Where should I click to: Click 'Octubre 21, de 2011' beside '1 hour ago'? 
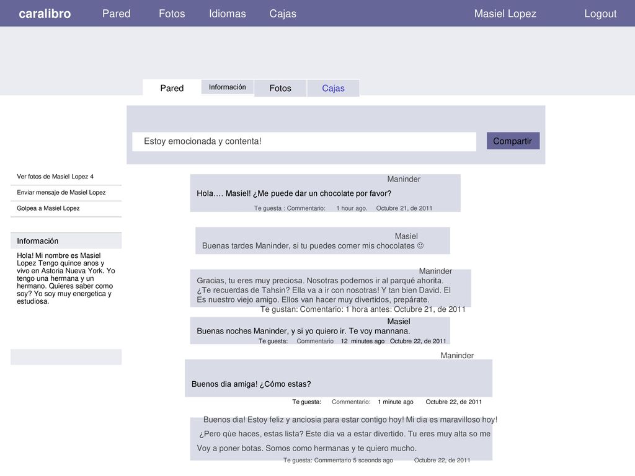pos(404,208)
